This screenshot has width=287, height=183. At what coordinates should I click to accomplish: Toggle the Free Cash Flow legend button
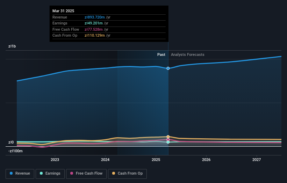coord(86,174)
